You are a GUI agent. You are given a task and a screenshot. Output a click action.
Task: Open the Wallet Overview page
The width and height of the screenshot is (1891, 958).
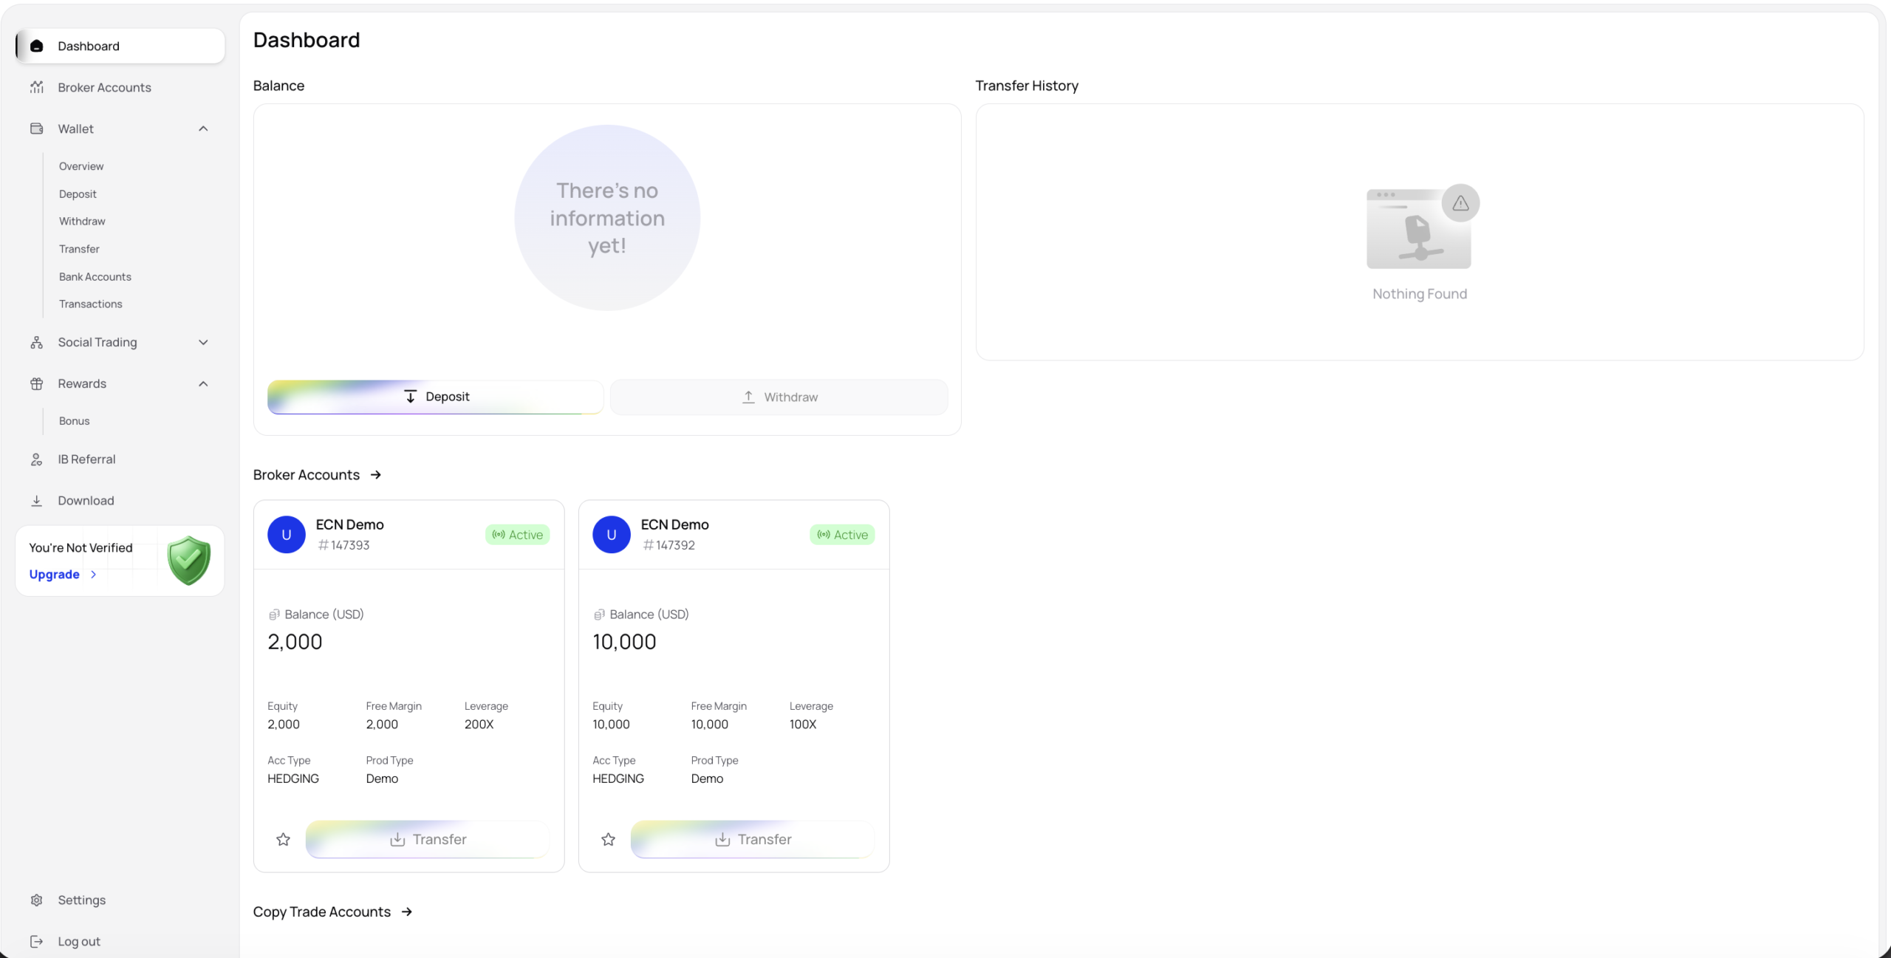point(81,166)
